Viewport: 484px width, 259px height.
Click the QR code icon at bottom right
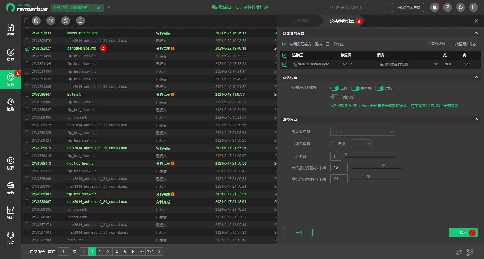point(470,252)
